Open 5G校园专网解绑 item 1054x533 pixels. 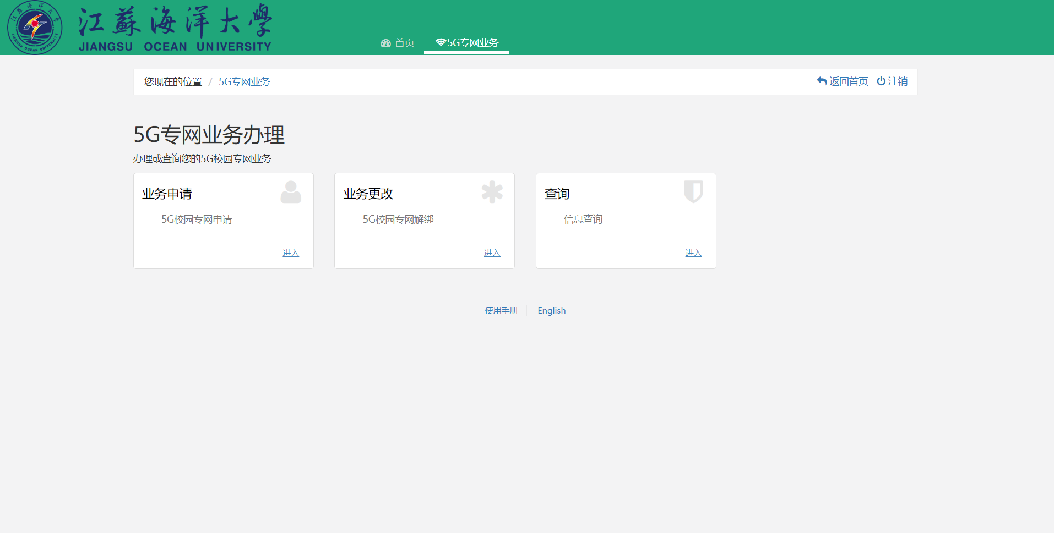pos(398,219)
